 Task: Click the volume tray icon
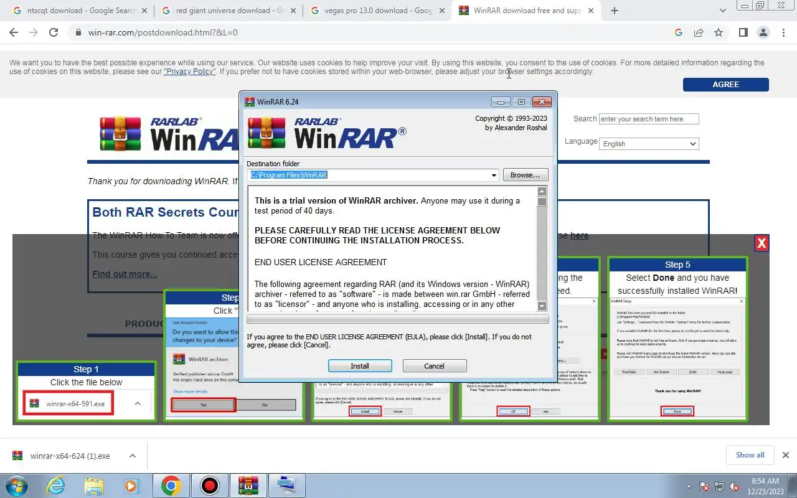(x=735, y=486)
